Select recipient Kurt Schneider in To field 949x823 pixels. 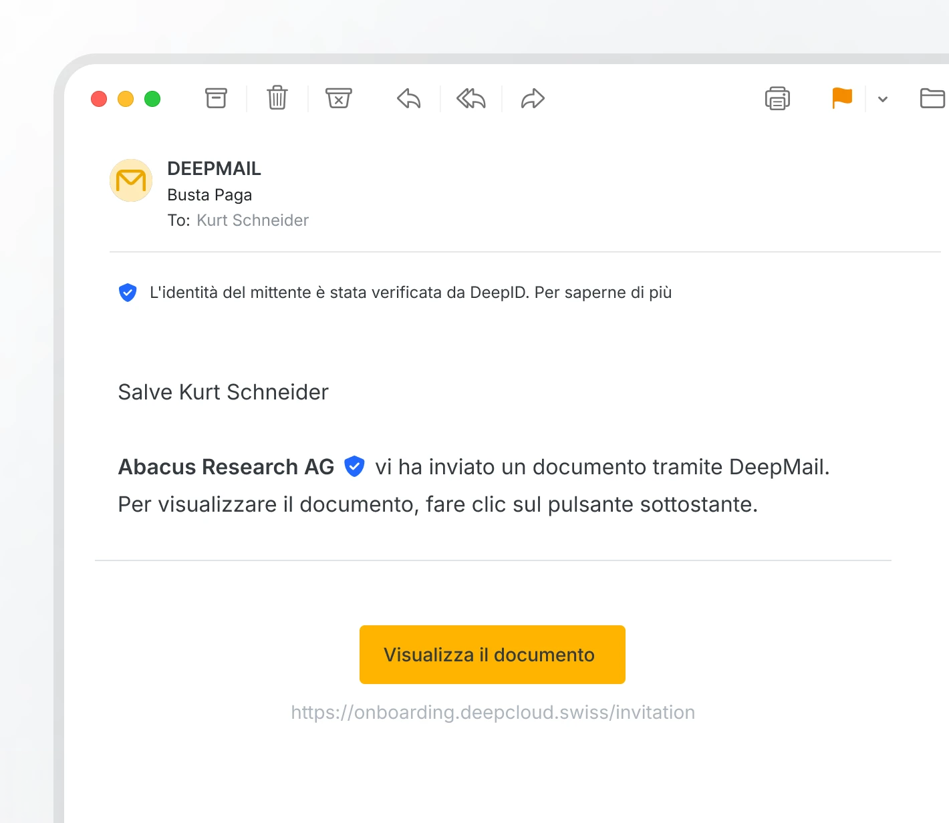tap(253, 220)
